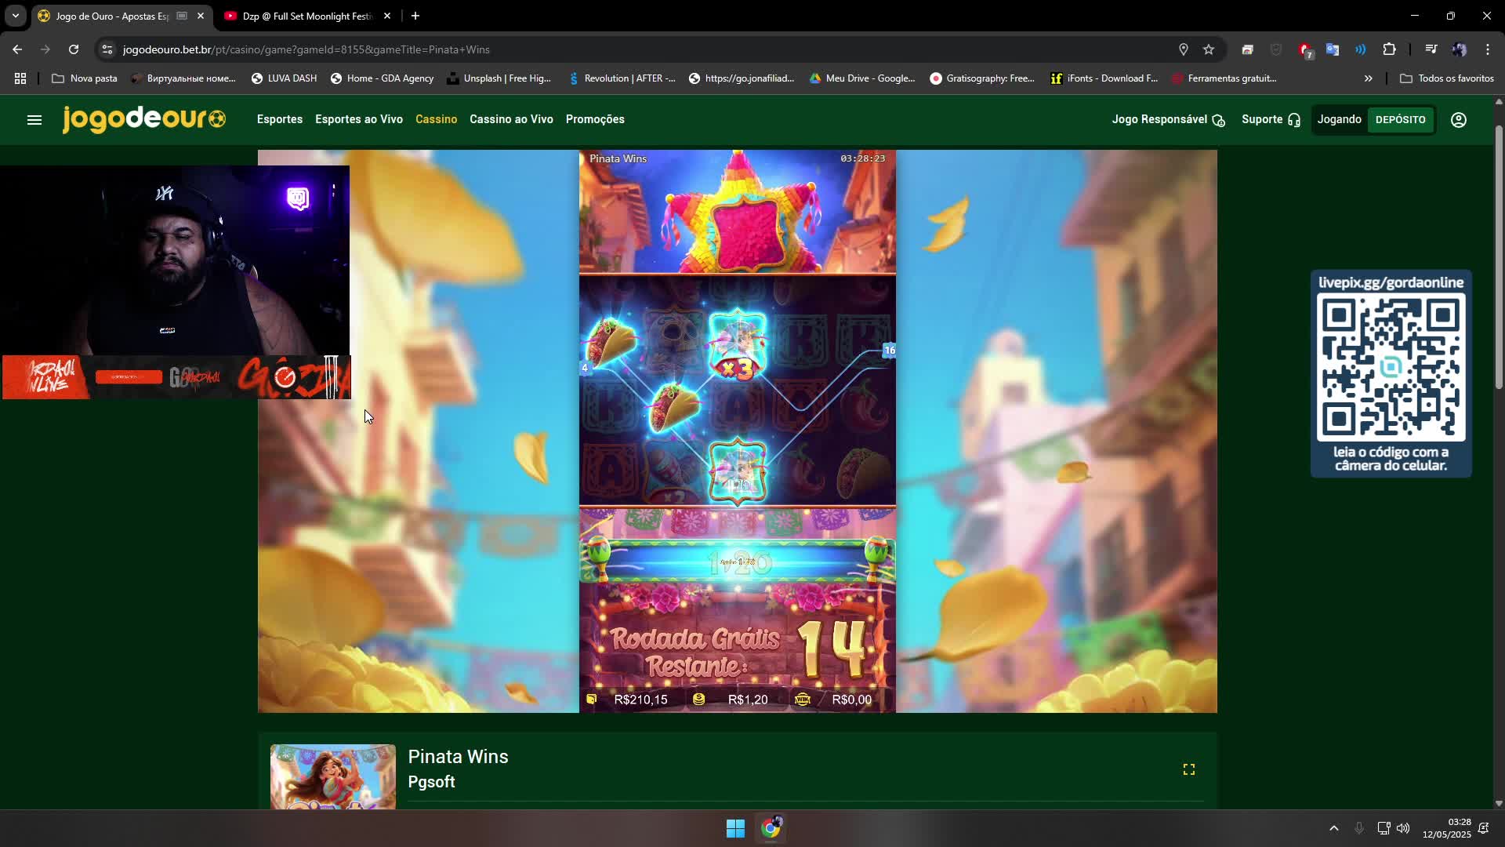Open the apps grid in bookmarks bar
The height and width of the screenshot is (847, 1505).
[20, 78]
